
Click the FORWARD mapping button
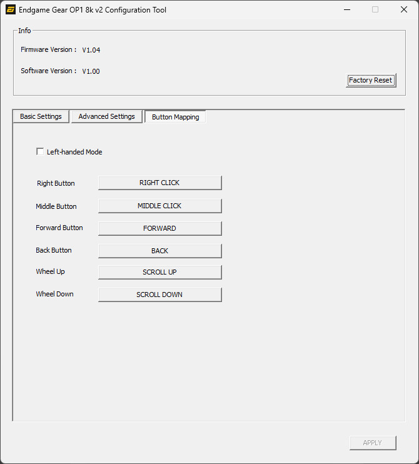(159, 228)
